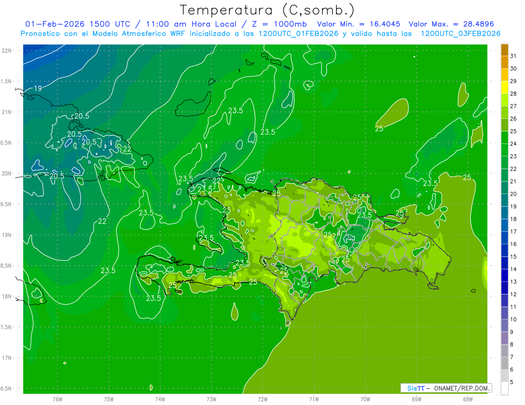Pick the green legend swatch between 23 and 24
Image resolution: width=525 pixels, height=405 pixels.
coord(504,150)
